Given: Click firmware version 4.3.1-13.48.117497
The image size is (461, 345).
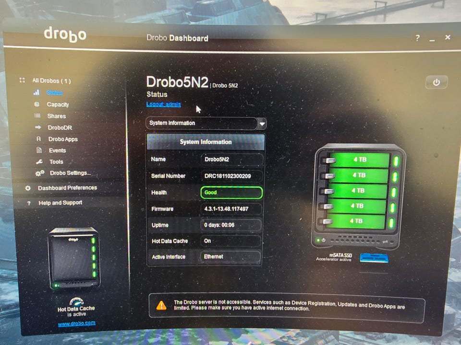Looking at the screenshot, I should (231, 209).
